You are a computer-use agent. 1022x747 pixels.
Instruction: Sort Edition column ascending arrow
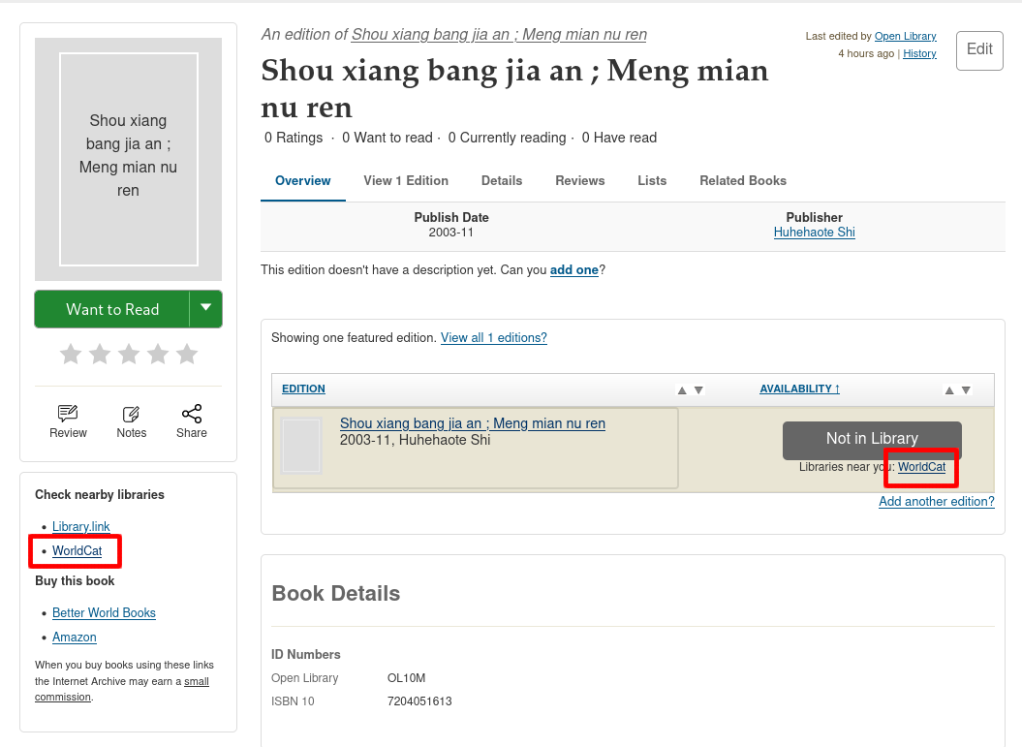(682, 389)
